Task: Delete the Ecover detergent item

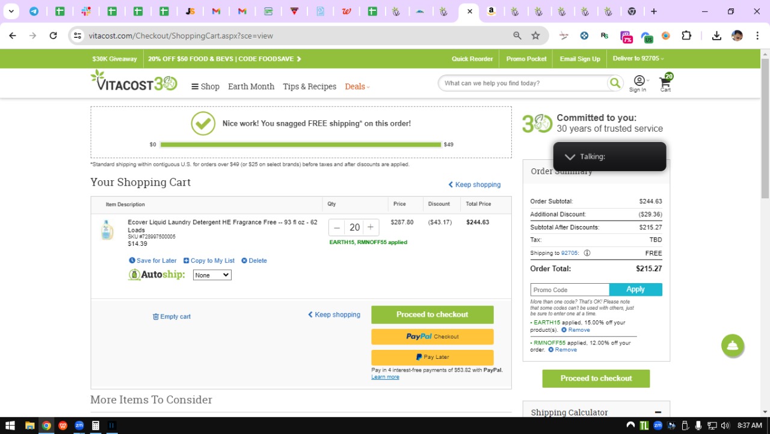Action: click(x=254, y=261)
